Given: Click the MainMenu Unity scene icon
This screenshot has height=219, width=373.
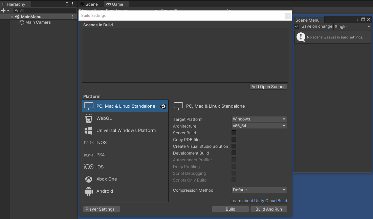Looking at the screenshot, I should [17, 17].
